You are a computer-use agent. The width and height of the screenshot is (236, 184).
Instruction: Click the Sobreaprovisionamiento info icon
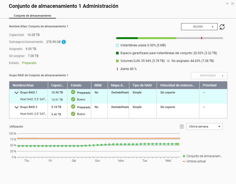coord(64,42)
